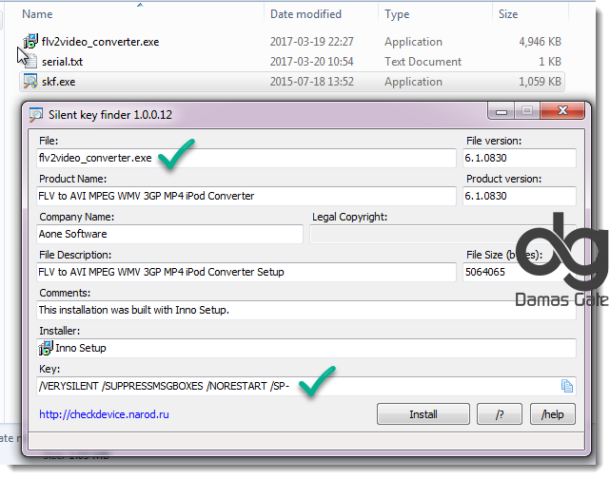
Task: Click the 2017-03-20 10:54 date cell
Action: [x=311, y=62]
